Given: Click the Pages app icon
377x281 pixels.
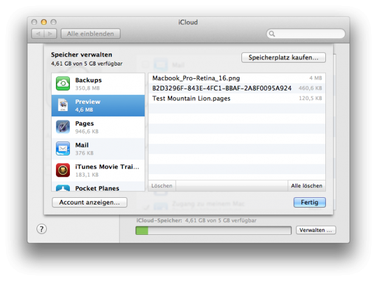Looking at the screenshot, I should (63, 127).
